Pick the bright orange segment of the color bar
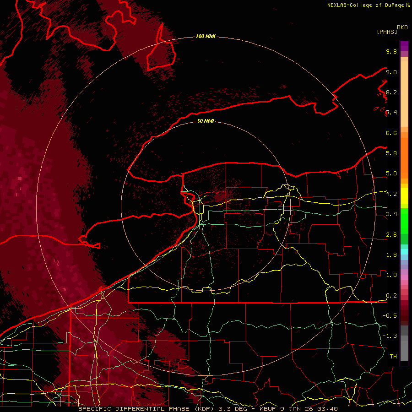This screenshot has height=412, width=412. [x=404, y=158]
